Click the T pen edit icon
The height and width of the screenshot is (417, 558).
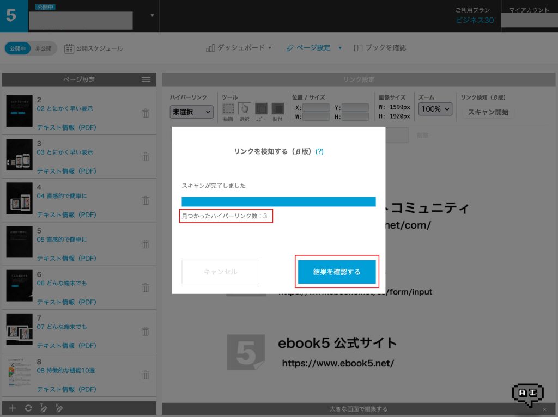point(44,408)
